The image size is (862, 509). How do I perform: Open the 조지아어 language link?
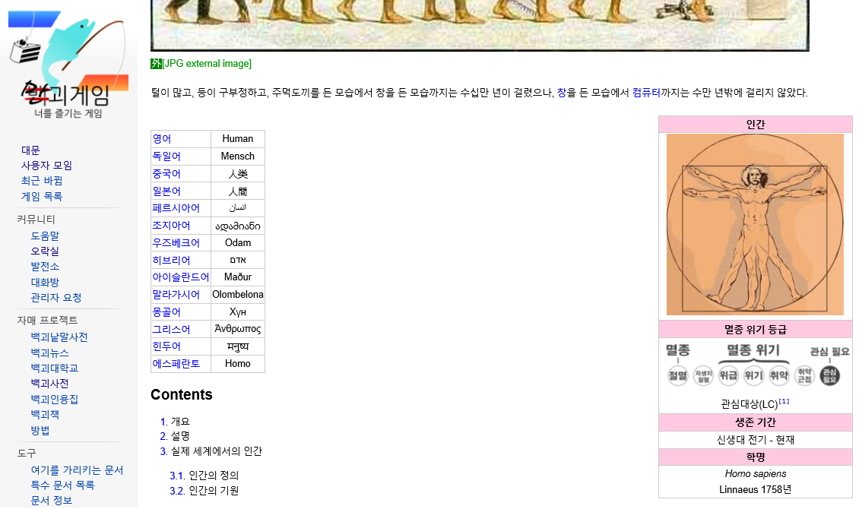tap(171, 226)
